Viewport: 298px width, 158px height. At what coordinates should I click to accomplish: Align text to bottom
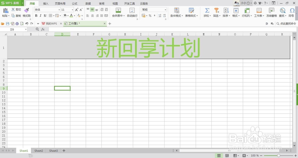click(x=97, y=9)
